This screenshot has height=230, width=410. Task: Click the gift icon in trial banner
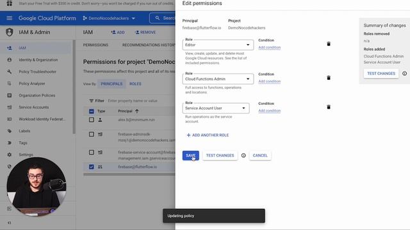(x=10, y=3)
